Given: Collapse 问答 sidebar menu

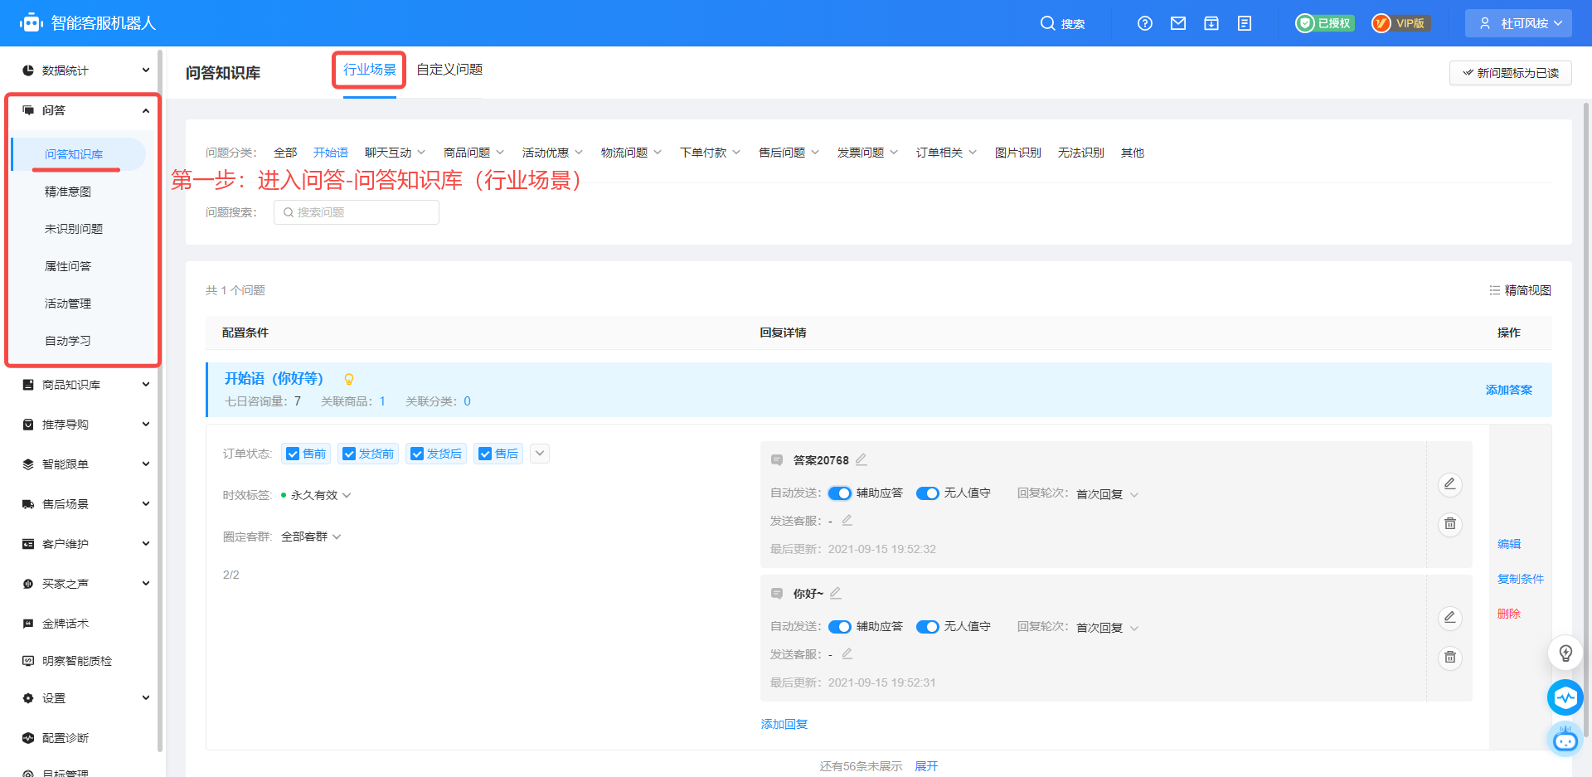Looking at the screenshot, I should click(x=83, y=110).
